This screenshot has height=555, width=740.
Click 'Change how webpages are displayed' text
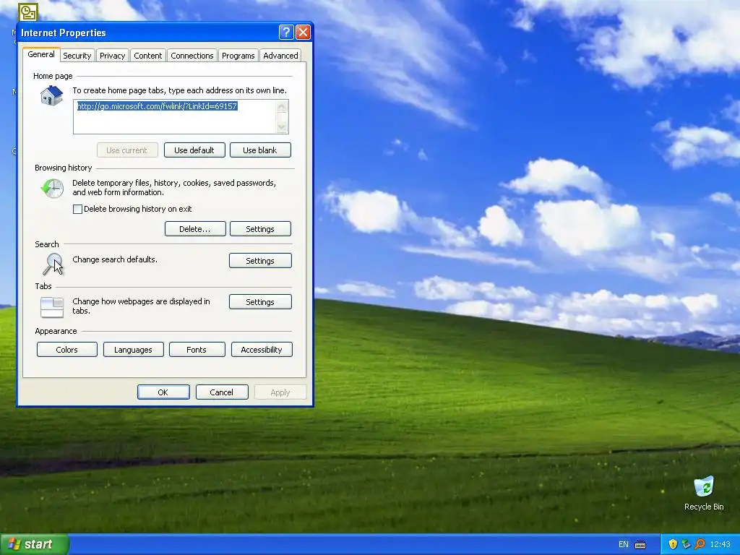pyautogui.click(x=141, y=306)
